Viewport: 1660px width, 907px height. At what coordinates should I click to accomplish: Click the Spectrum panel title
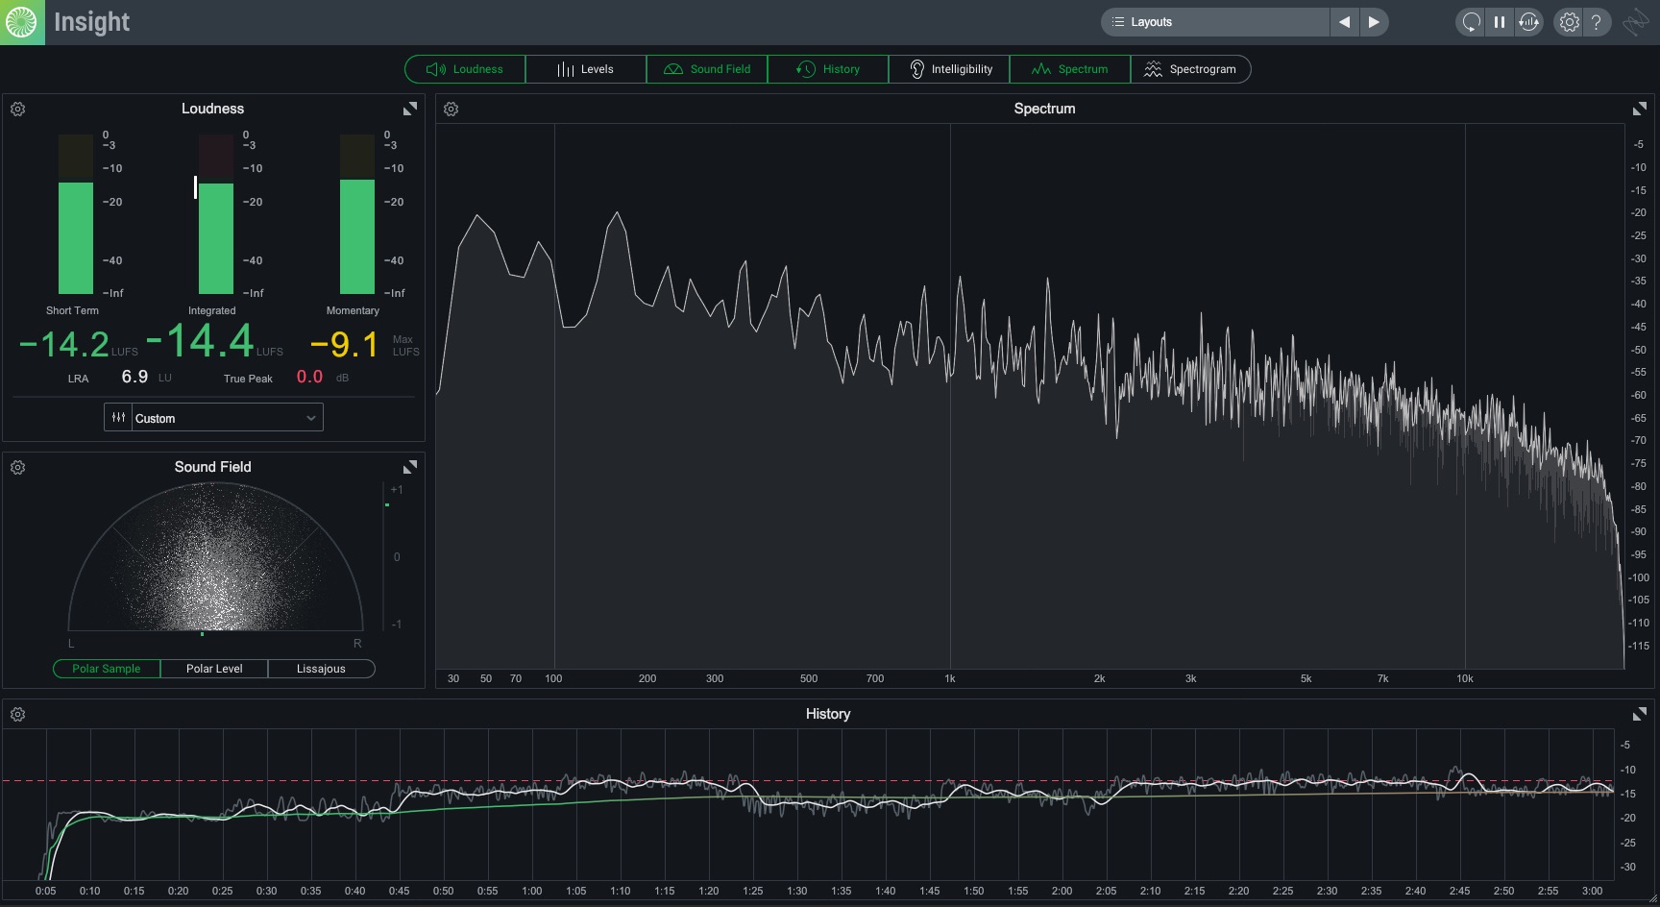(1044, 109)
